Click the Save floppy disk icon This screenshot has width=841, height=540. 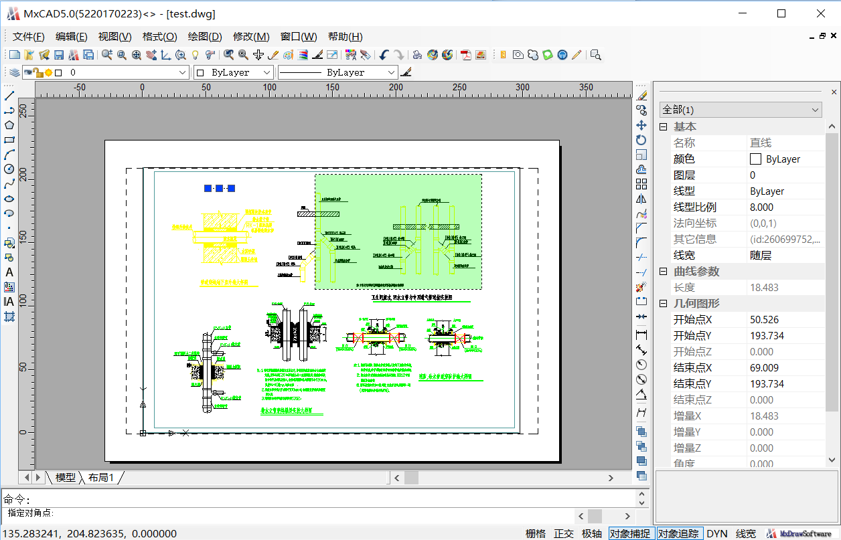(59, 55)
